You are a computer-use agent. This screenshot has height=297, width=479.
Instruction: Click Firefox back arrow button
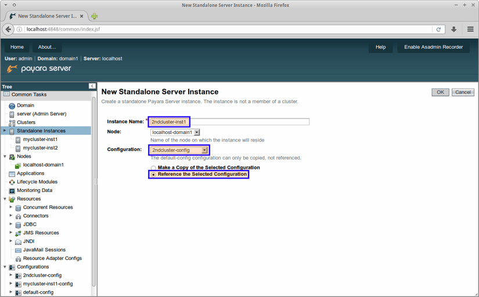(x=8, y=30)
